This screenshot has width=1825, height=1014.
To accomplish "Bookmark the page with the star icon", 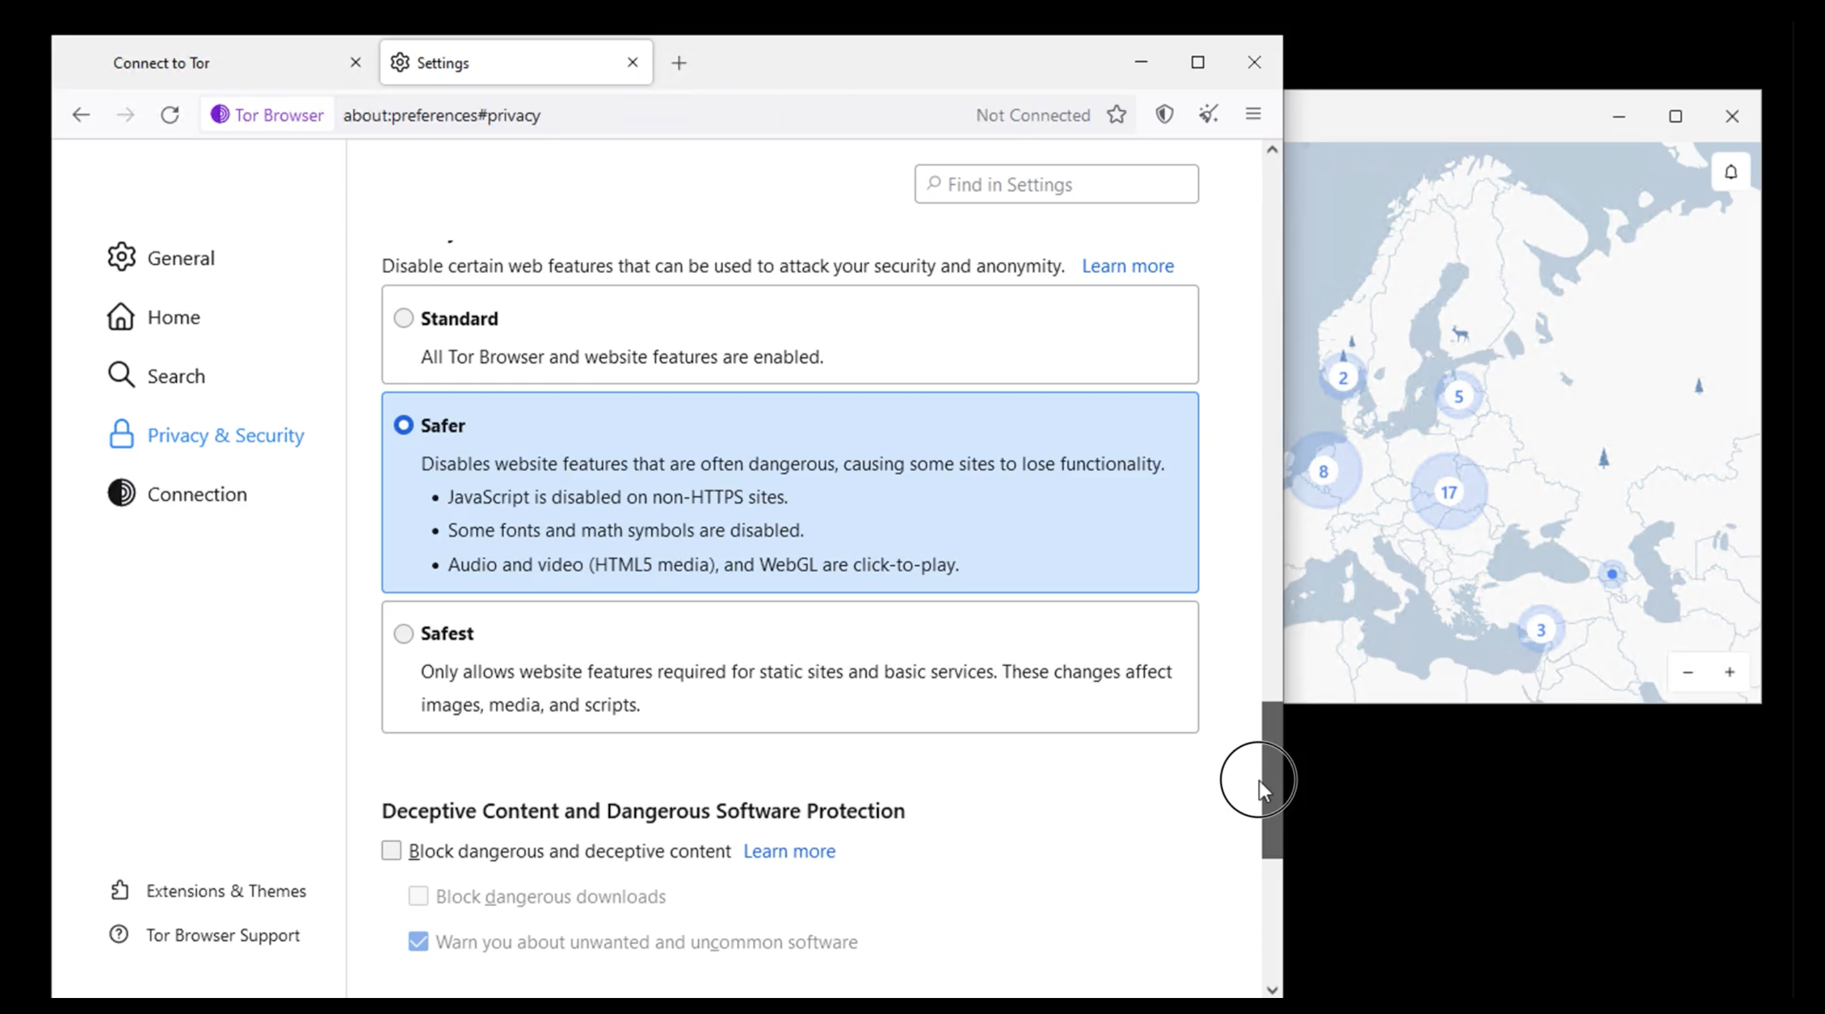I will 1116,114.
